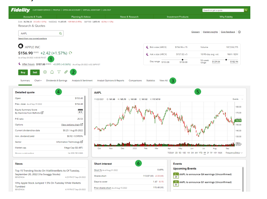
Task: Click external link icon next to options chain
Action: (81, 124)
